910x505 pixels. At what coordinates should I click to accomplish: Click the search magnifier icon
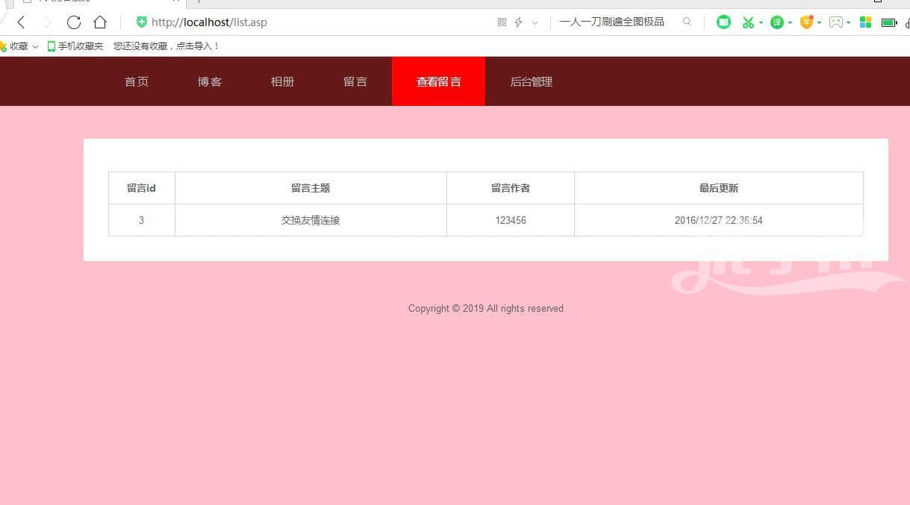tap(687, 22)
